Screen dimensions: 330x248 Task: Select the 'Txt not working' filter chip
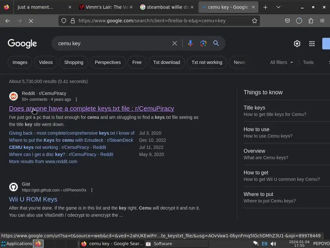207,62
